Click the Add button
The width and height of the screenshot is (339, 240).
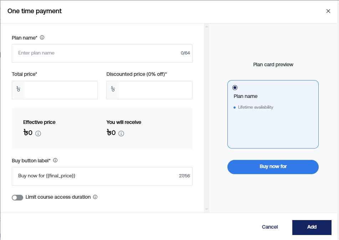[312, 227]
